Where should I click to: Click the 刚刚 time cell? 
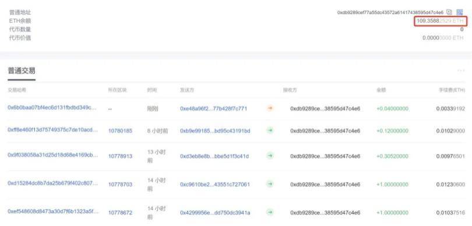153,109
